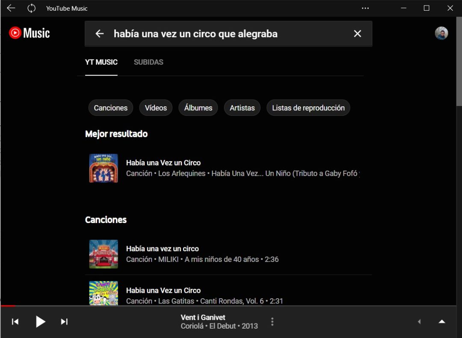Switch to the SUBIDAS tab

[x=148, y=62]
